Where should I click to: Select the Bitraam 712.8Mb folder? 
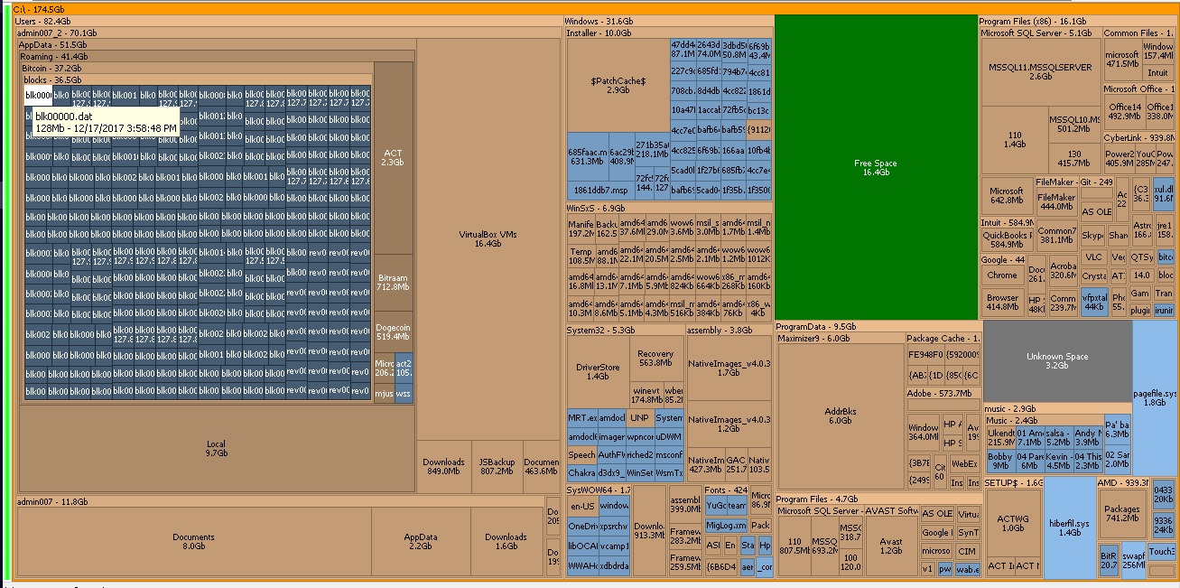click(393, 283)
